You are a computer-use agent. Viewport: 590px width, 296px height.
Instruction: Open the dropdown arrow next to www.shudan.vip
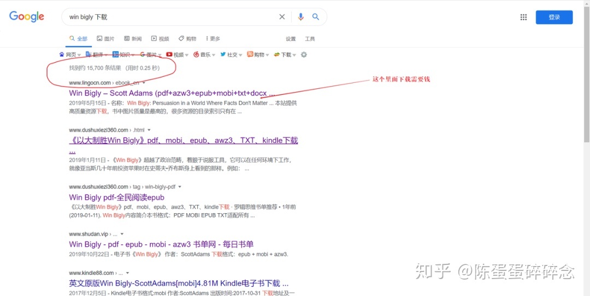point(121,234)
